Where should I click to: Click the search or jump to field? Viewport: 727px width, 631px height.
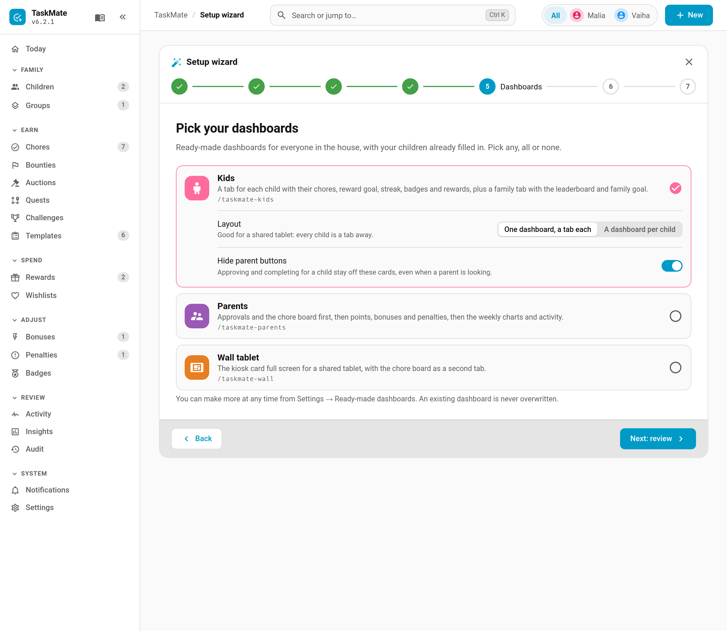(392, 15)
